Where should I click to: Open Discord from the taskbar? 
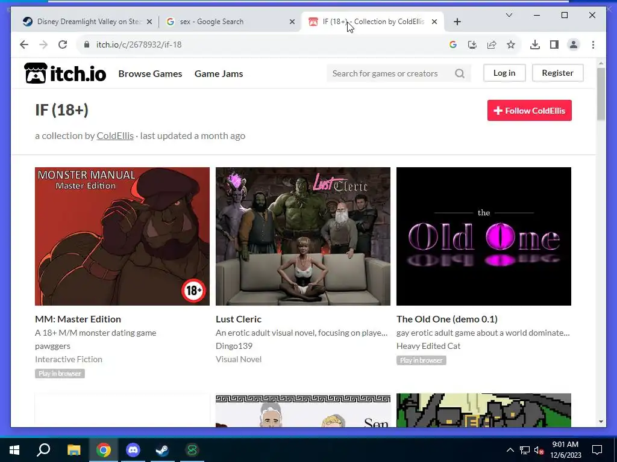pos(133,450)
